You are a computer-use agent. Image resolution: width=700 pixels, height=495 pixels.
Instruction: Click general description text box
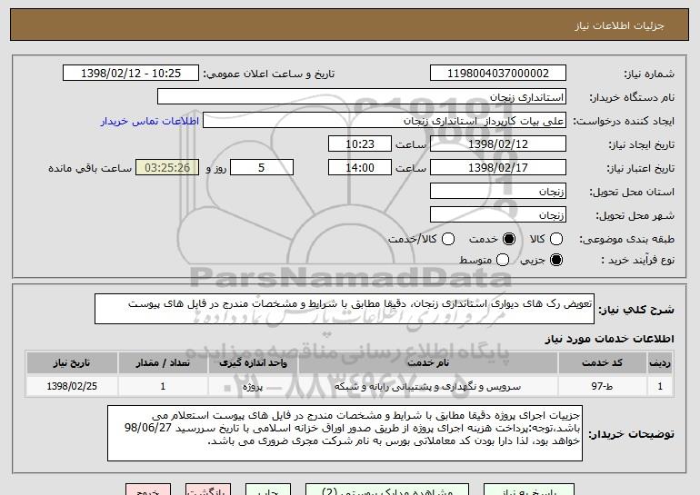click(x=345, y=309)
